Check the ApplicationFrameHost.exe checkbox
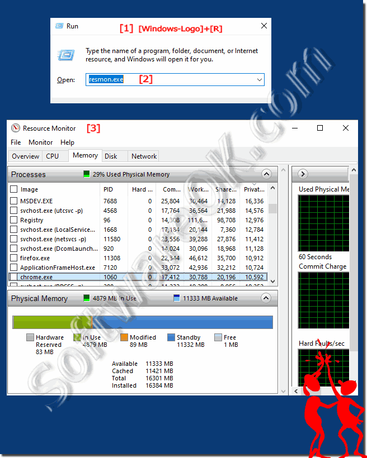 [14, 268]
